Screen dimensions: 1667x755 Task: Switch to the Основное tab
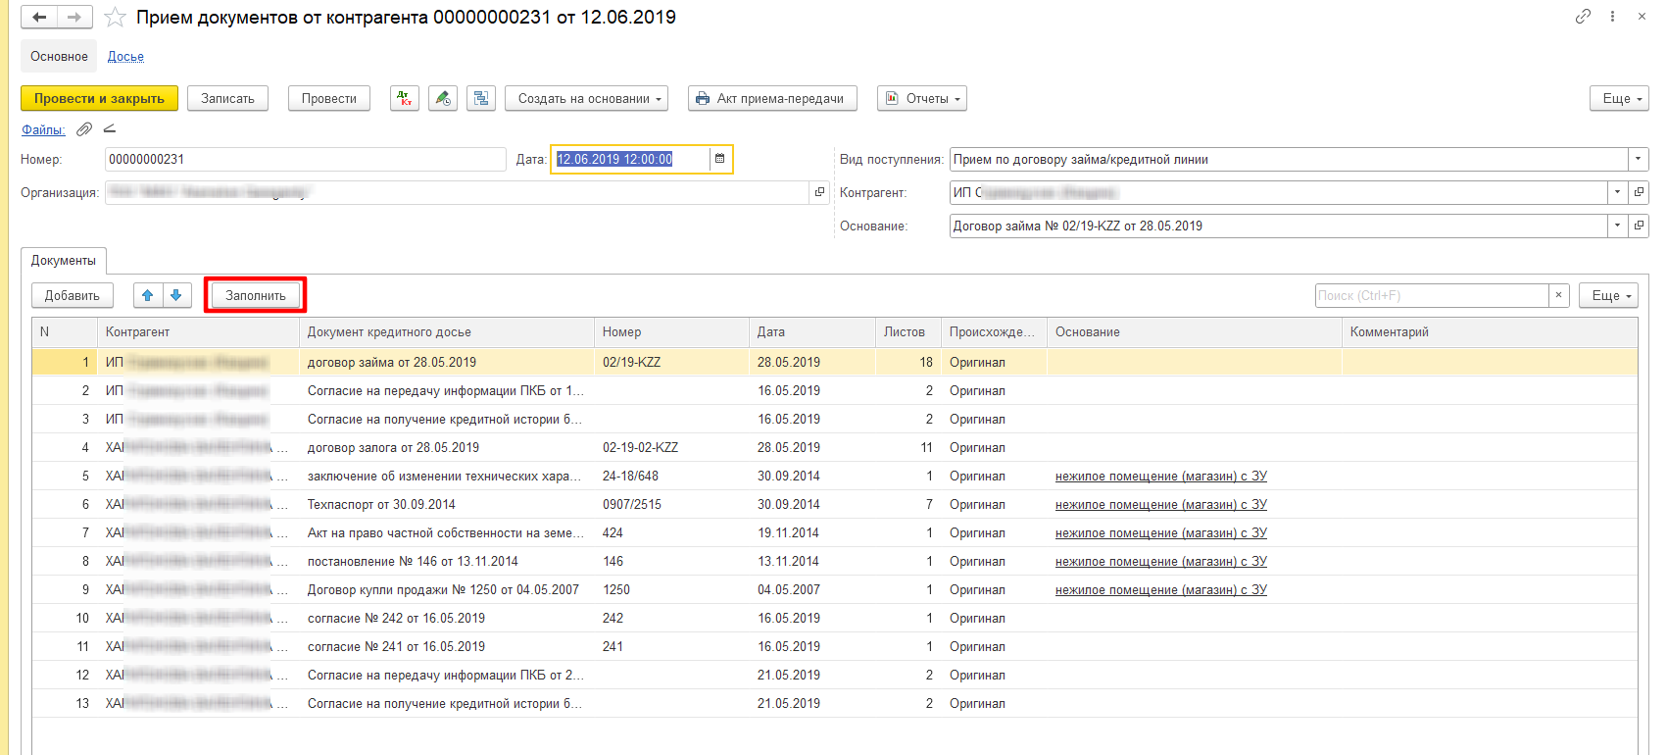tap(59, 56)
